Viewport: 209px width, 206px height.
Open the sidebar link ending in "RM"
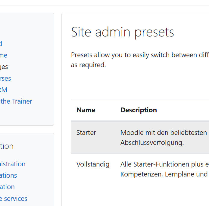(4, 90)
